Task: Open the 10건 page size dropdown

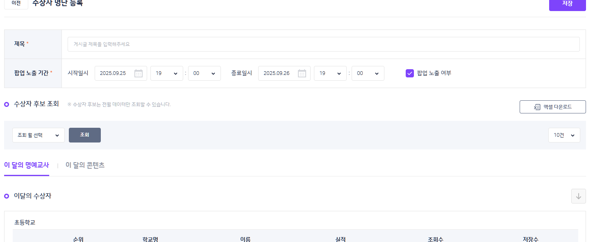Action: 564,135
